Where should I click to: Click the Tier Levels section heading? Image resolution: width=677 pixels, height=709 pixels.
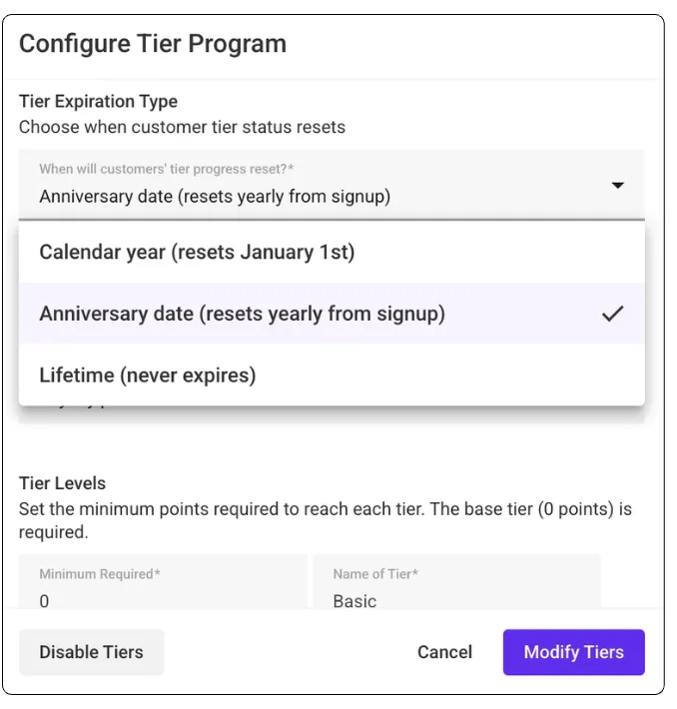pyautogui.click(x=62, y=483)
